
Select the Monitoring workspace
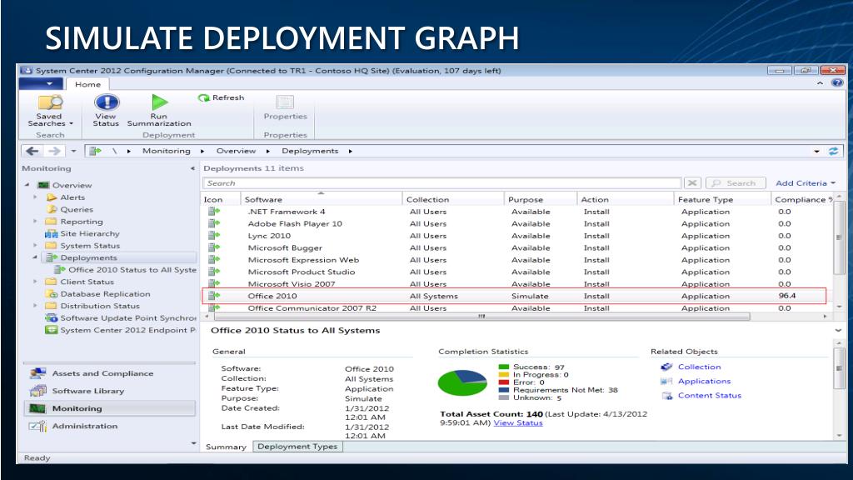pyautogui.click(x=77, y=408)
